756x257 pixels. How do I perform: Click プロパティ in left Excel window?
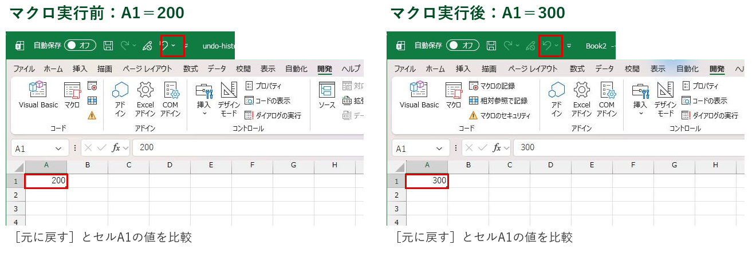coord(263,86)
